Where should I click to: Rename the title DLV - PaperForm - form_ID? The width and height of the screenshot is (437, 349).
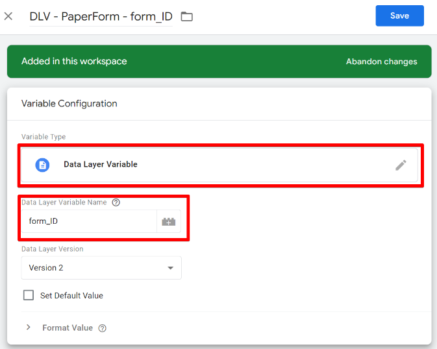[x=101, y=16]
